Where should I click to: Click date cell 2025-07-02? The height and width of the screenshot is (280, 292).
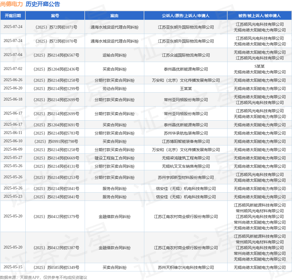point(13,69)
